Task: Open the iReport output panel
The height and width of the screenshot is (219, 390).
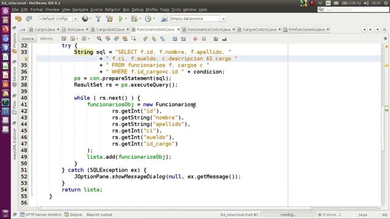Action: (99, 215)
